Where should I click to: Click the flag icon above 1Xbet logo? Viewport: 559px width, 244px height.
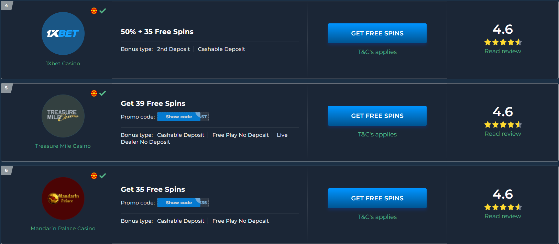click(x=94, y=11)
